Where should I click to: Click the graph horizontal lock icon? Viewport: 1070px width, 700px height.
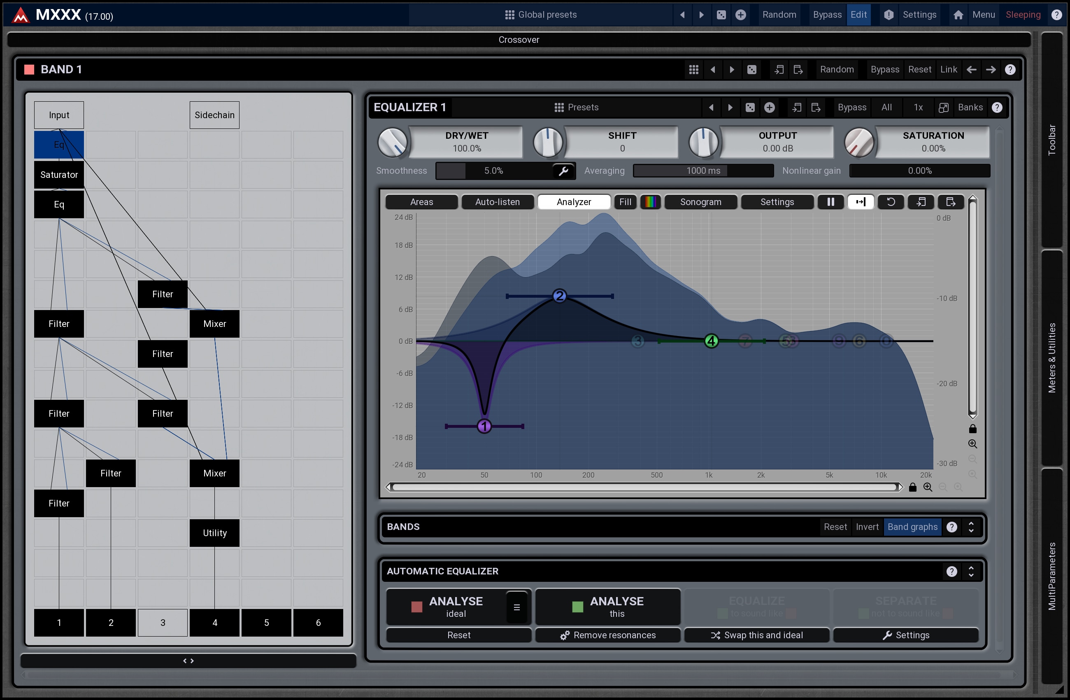[913, 487]
